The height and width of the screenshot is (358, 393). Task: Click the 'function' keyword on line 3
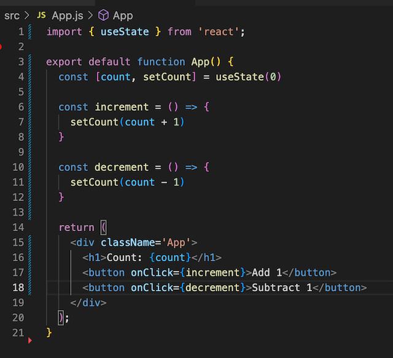tap(161, 62)
